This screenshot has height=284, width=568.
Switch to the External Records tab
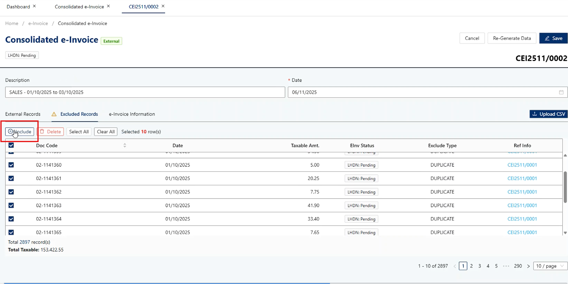click(x=23, y=114)
